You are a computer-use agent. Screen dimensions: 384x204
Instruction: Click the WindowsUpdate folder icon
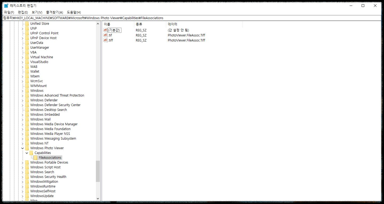[x=27, y=196]
